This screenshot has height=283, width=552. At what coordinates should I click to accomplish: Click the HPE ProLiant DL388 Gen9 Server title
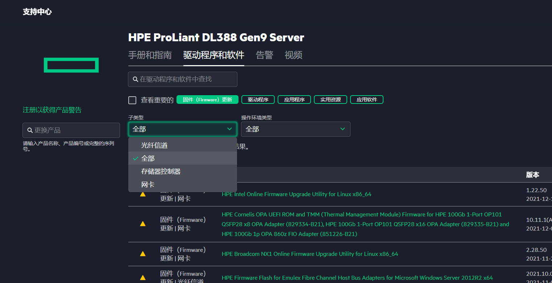point(216,37)
